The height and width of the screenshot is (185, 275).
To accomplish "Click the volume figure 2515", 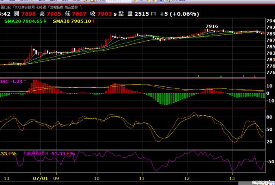I will tap(142, 14).
